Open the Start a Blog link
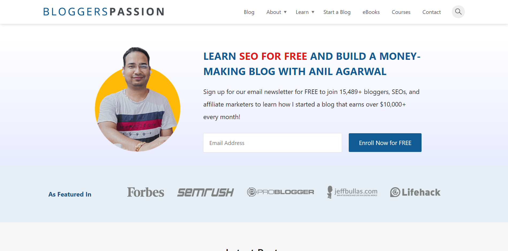508x251 pixels. tap(337, 12)
